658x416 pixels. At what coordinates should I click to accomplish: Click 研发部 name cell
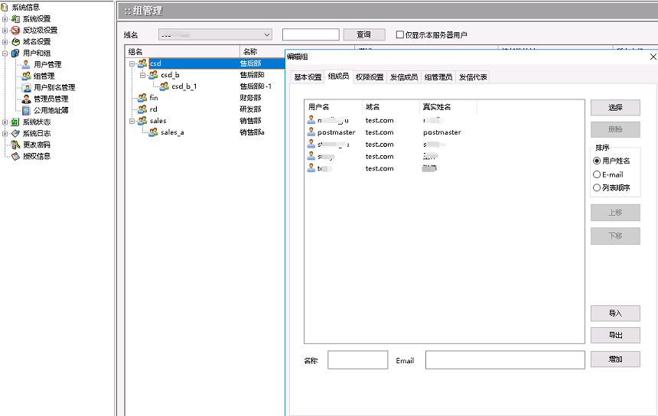(x=250, y=109)
